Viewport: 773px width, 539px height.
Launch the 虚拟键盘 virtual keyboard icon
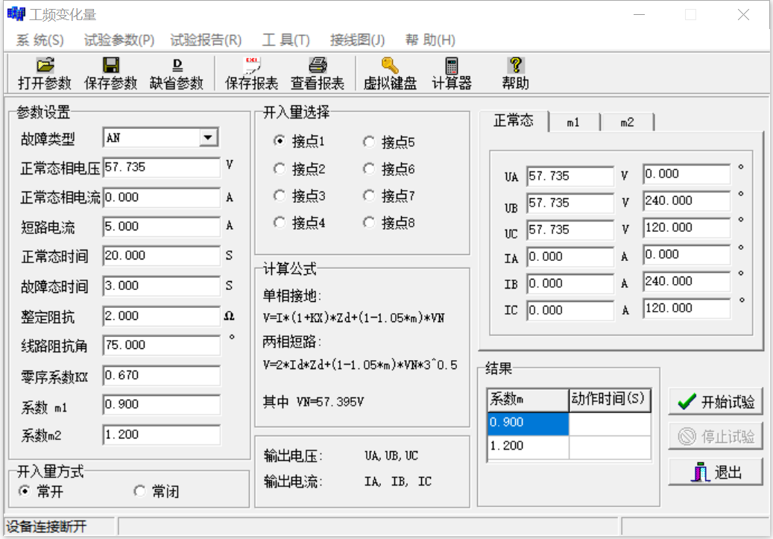[x=389, y=66]
